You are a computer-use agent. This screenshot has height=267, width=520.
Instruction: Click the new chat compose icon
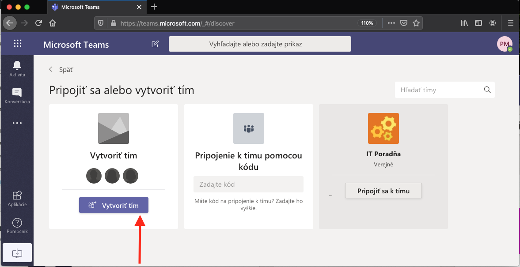pyautogui.click(x=155, y=44)
